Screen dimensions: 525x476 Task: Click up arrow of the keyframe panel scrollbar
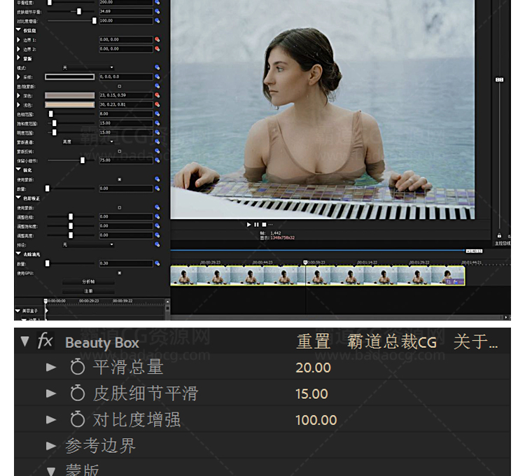pos(167,302)
